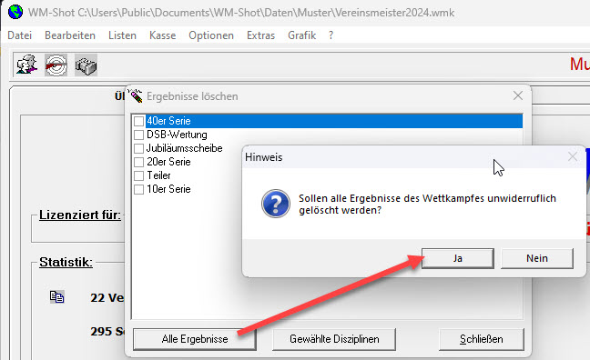
Task: Open the Bearbeiten menu
Action: [x=70, y=35]
